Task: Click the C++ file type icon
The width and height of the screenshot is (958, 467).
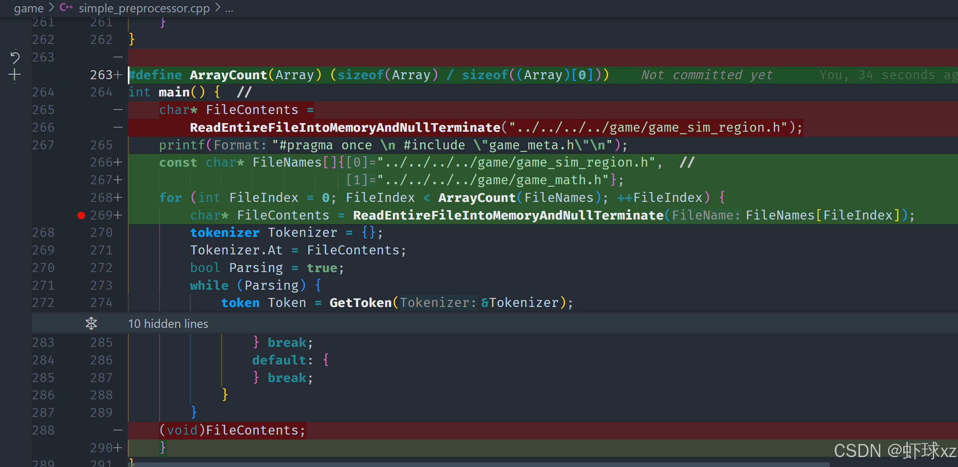Action: [x=66, y=7]
